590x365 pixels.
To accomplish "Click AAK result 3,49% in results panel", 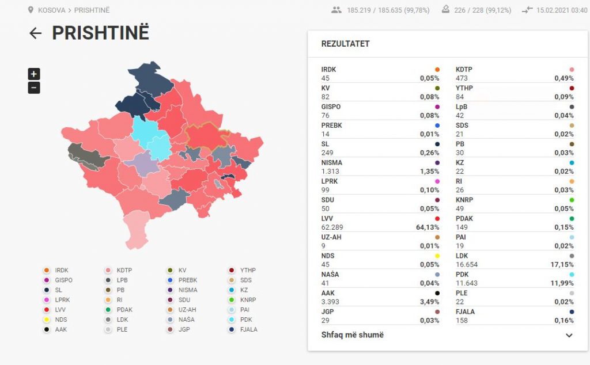I will [429, 302].
